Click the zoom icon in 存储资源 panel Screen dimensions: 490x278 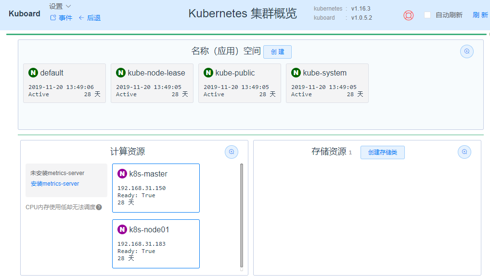[x=464, y=152]
